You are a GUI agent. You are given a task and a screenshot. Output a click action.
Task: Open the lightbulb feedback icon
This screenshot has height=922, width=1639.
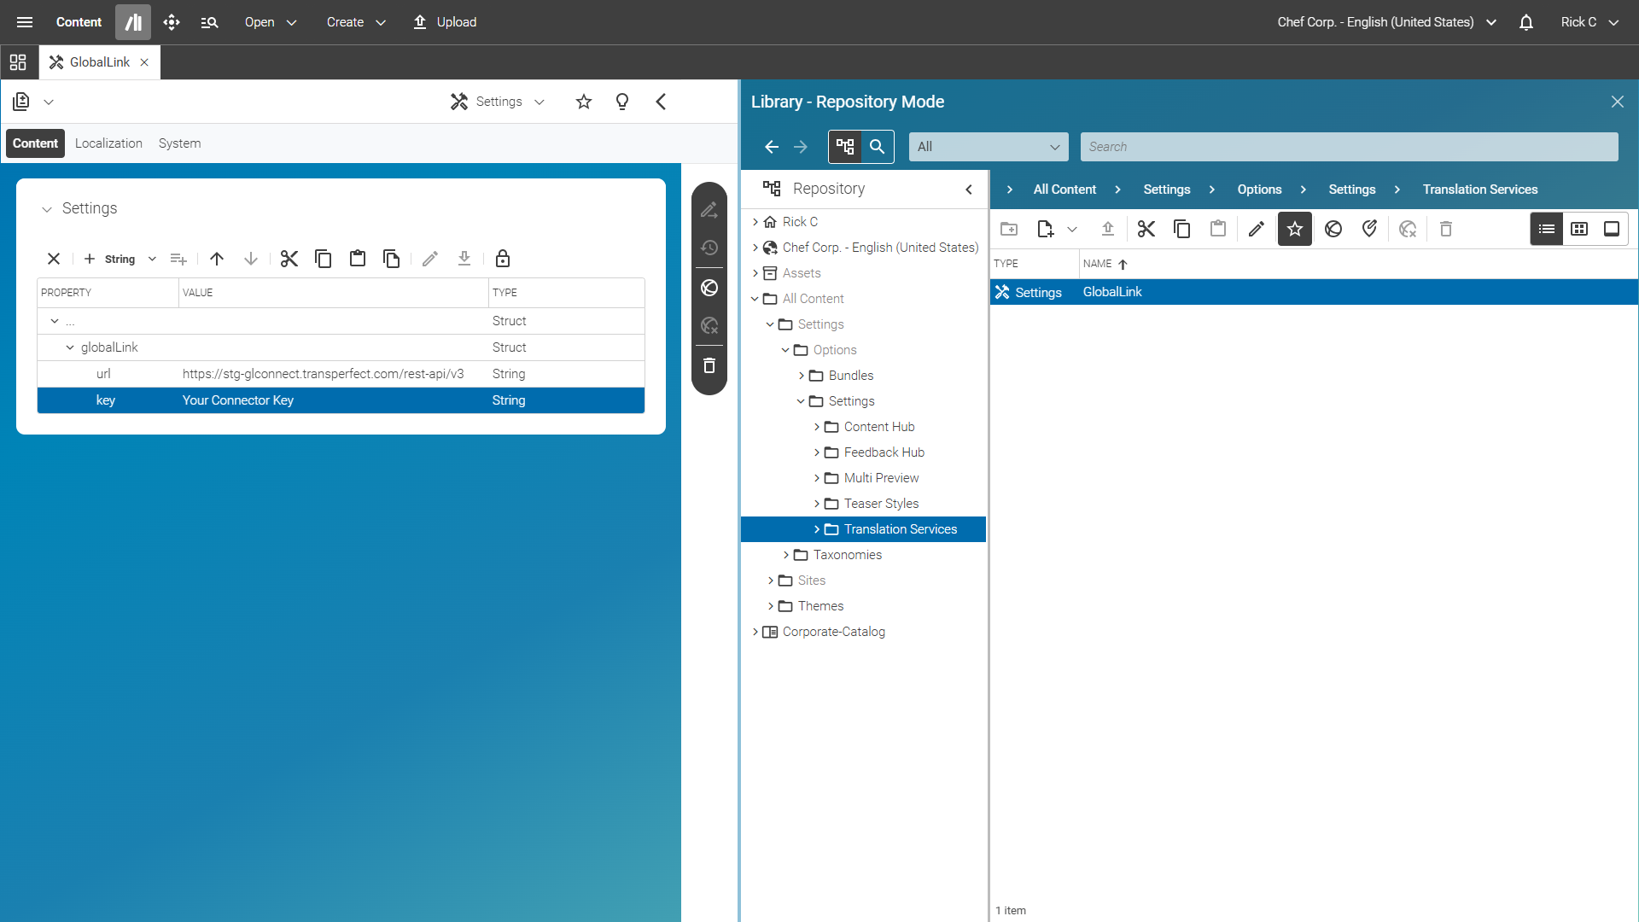pyautogui.click(x=622, y=102)
